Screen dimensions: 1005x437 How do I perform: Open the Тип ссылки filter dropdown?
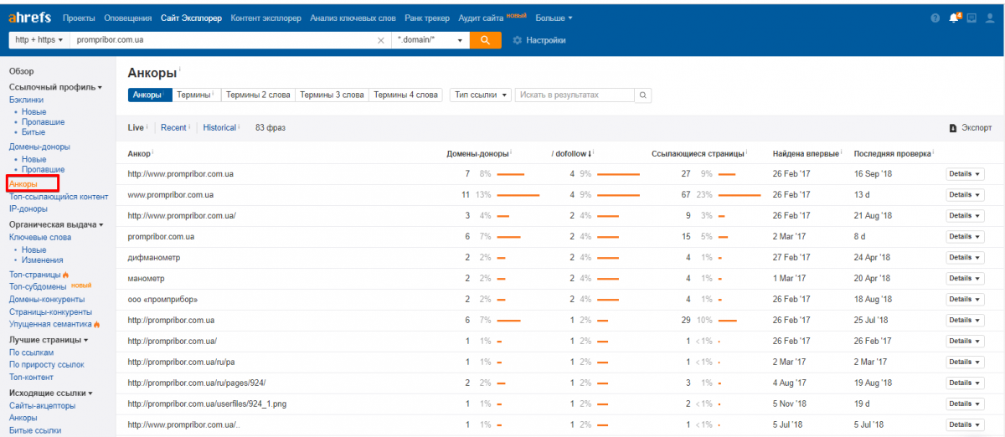click(x=480, y=95)
